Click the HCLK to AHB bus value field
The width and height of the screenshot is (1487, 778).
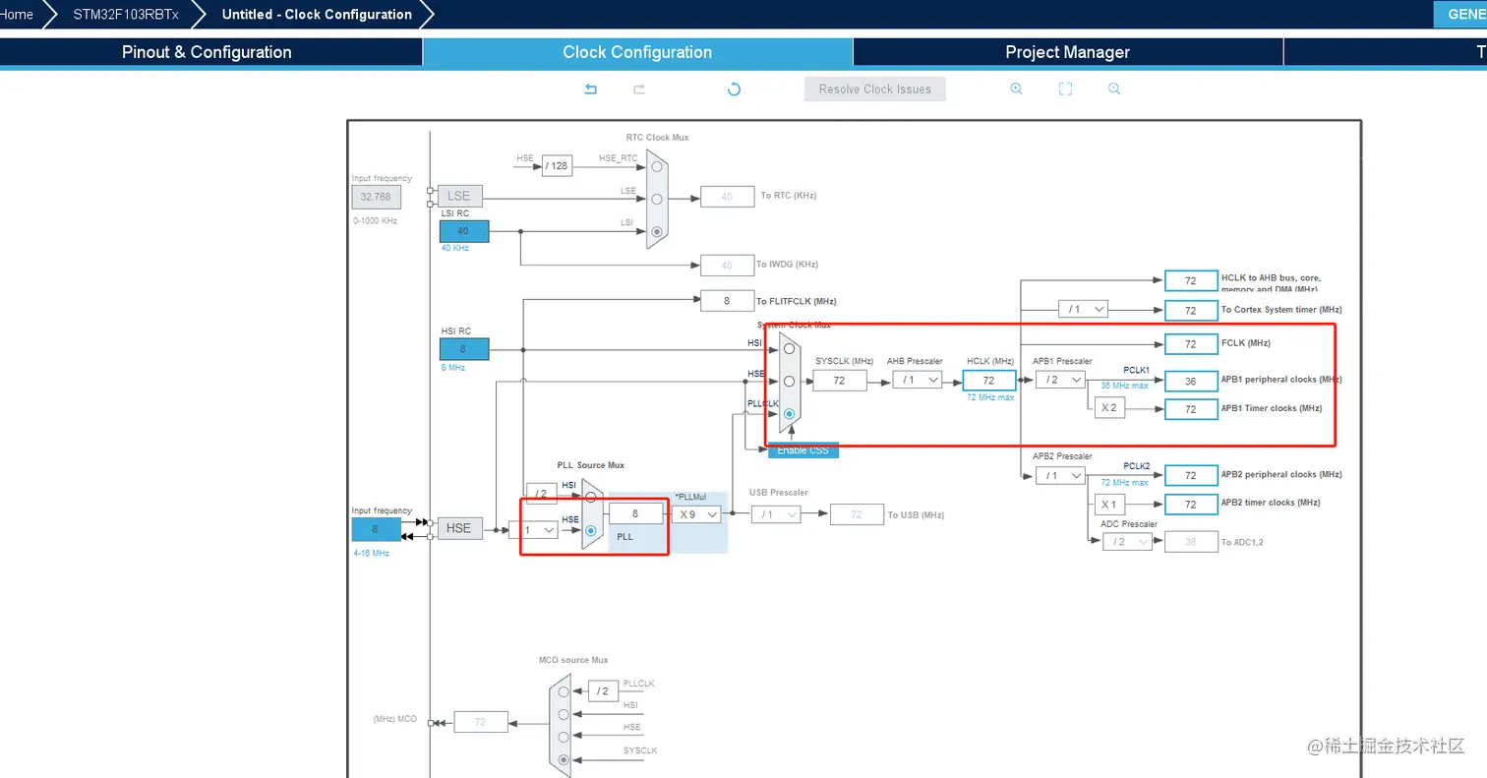(x=1191, y=280)
